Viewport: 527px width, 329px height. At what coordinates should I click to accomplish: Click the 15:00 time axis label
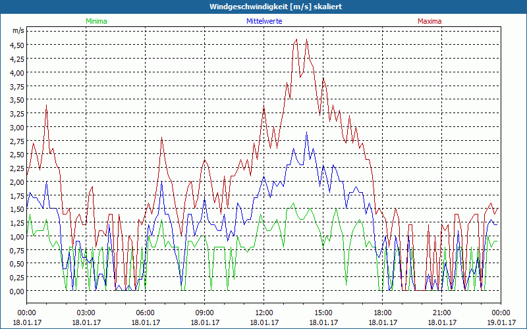(323, 313)
